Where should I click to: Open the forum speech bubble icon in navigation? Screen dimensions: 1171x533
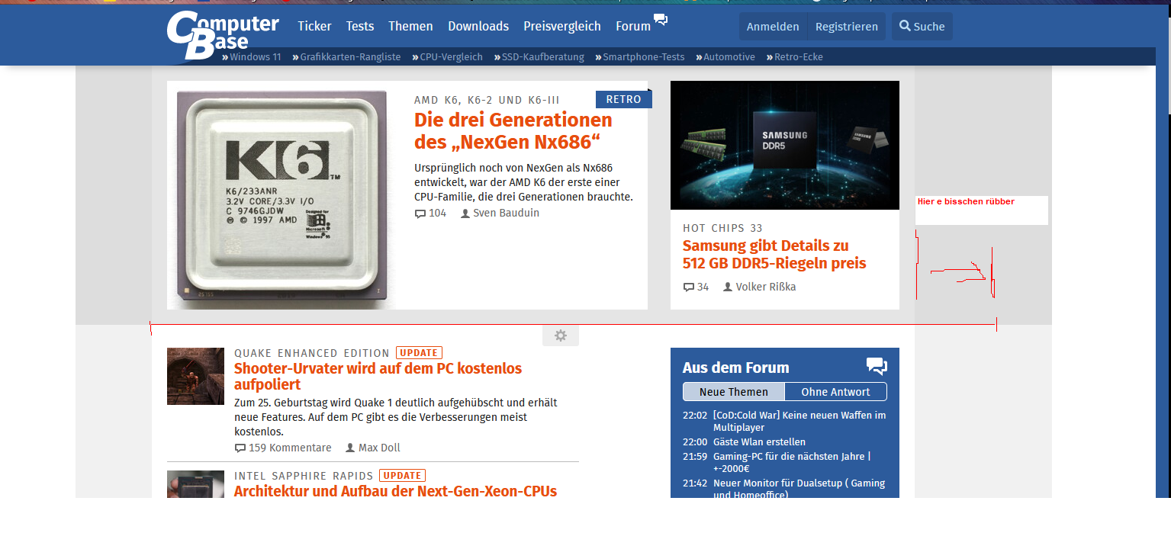tap(661, 20)
